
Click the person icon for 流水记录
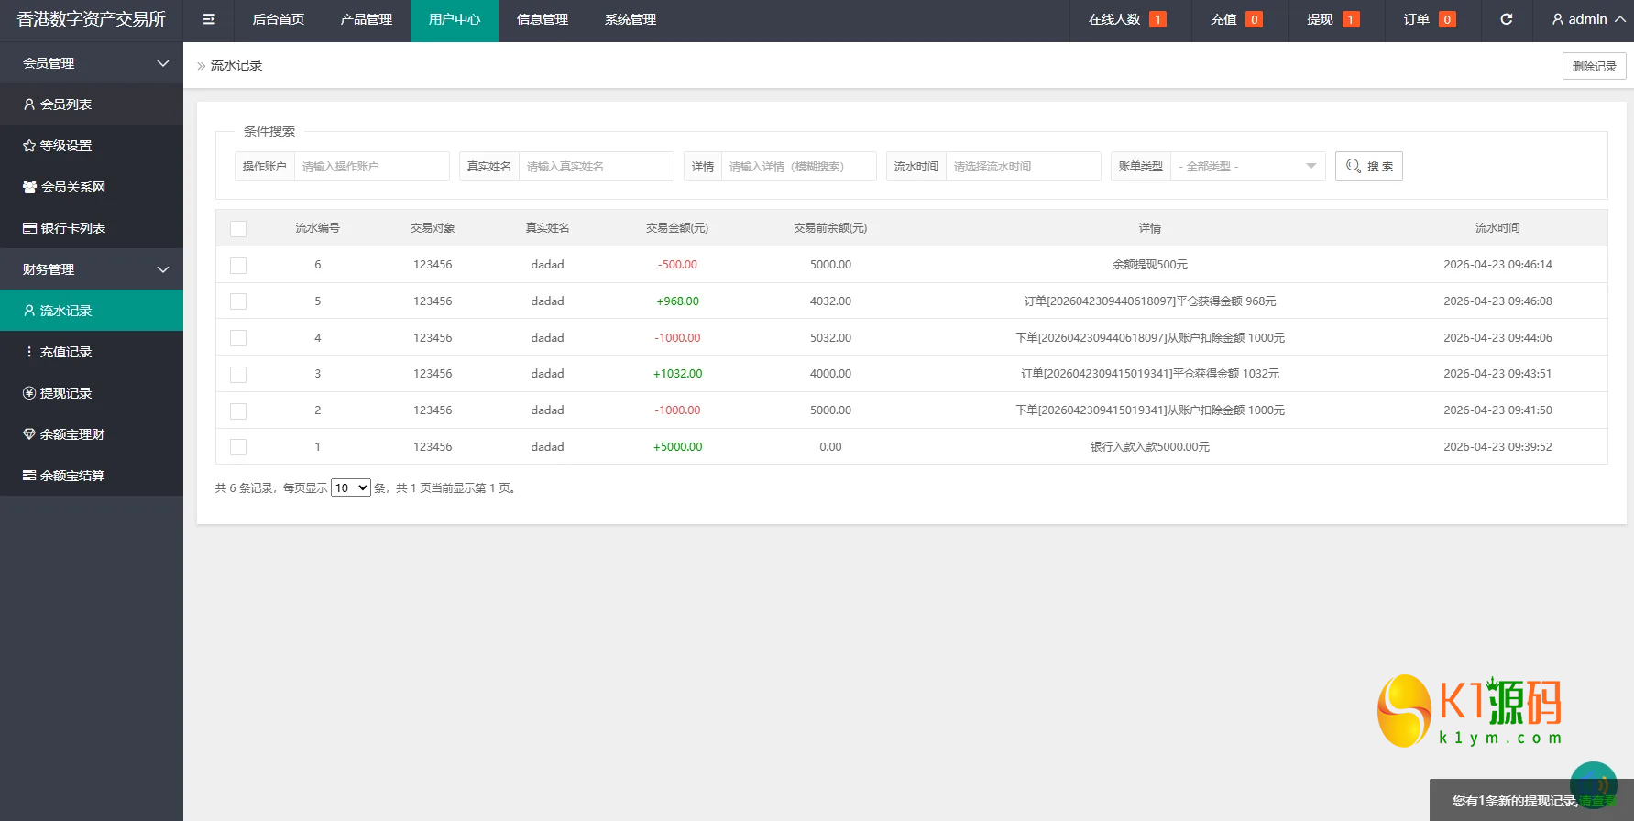pyautogui.click(x=29, y=311)
